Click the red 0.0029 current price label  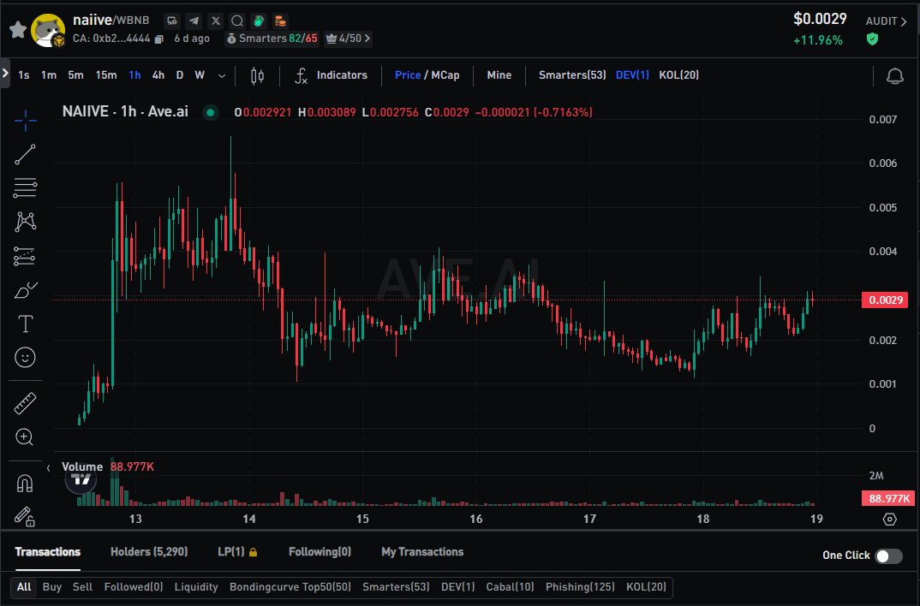click(885, 300)
